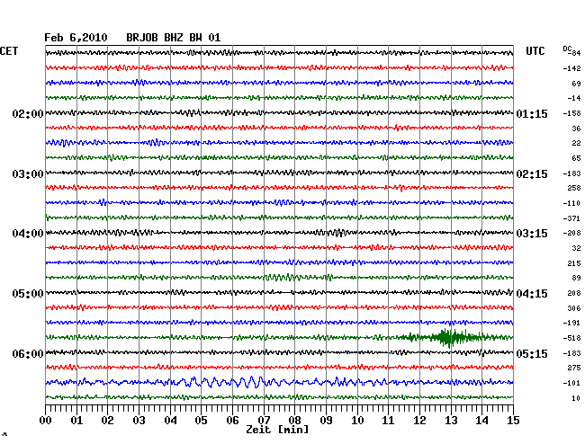Click the 05:15 UTC time label
The width and height of the screenshot is (585, 444).
tap(532, 353)
